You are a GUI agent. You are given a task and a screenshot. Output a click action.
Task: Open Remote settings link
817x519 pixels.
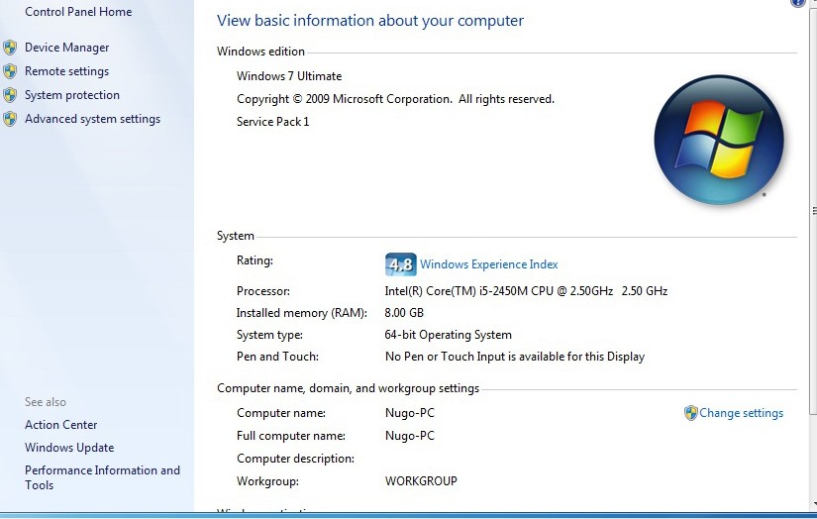pos(66,71)
